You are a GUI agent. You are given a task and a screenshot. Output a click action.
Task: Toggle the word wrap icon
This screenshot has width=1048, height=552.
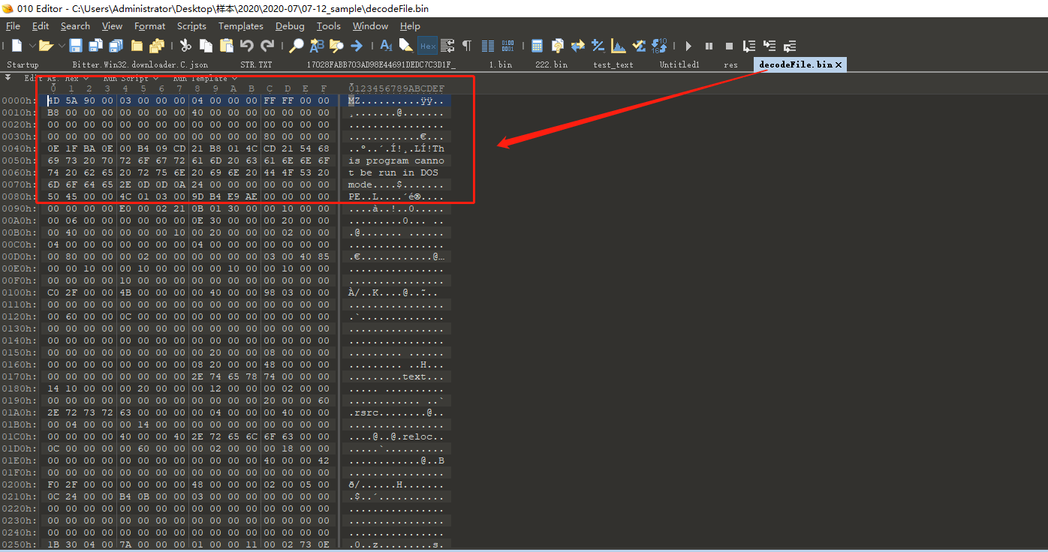point(447,46)
